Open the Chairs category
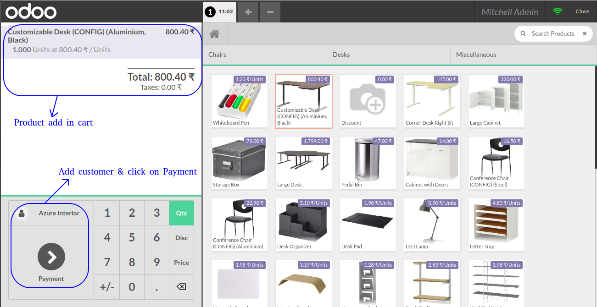Viewport: 597px width, 307px height. (x=265, y=55)
